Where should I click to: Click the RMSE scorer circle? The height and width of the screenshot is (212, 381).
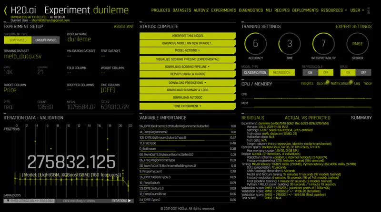click(x=358, y=44)
